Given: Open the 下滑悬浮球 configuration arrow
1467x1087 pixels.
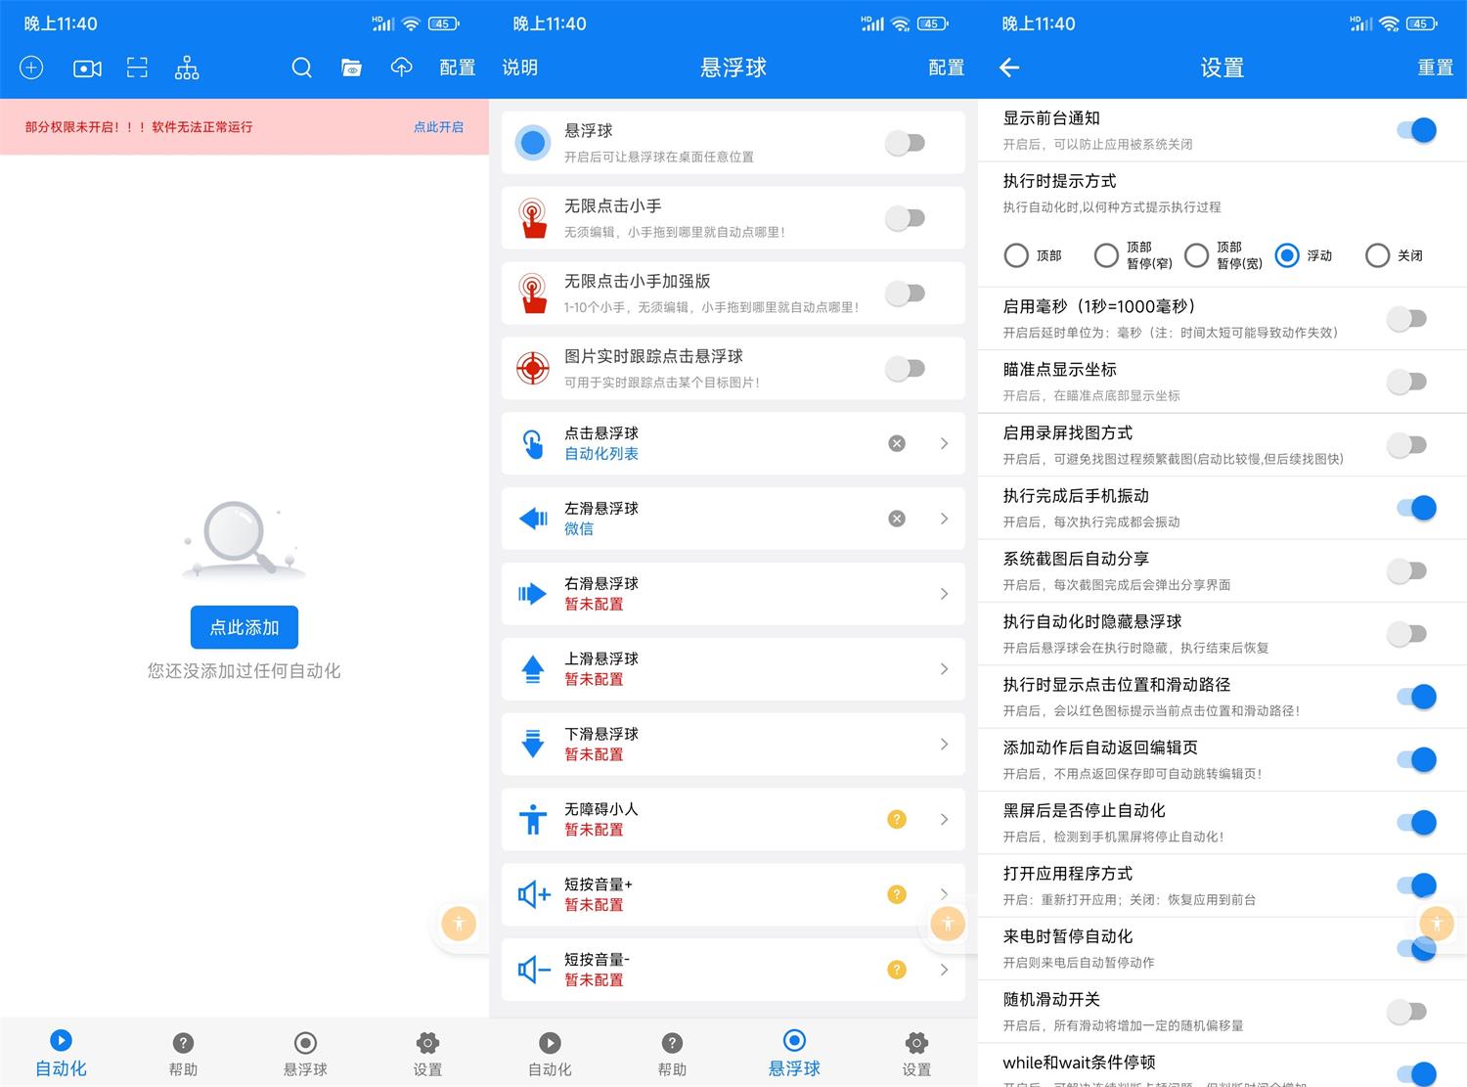Looking at the screenshot, I should [943, 744].
